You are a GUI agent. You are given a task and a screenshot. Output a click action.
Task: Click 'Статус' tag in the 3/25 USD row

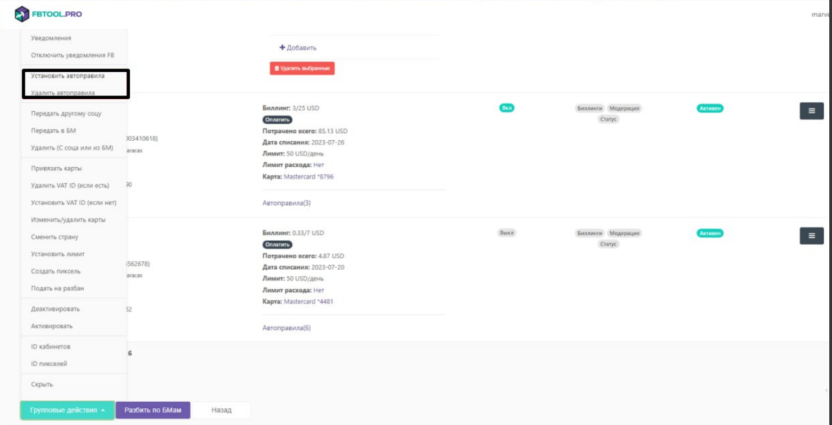(608, 119)
